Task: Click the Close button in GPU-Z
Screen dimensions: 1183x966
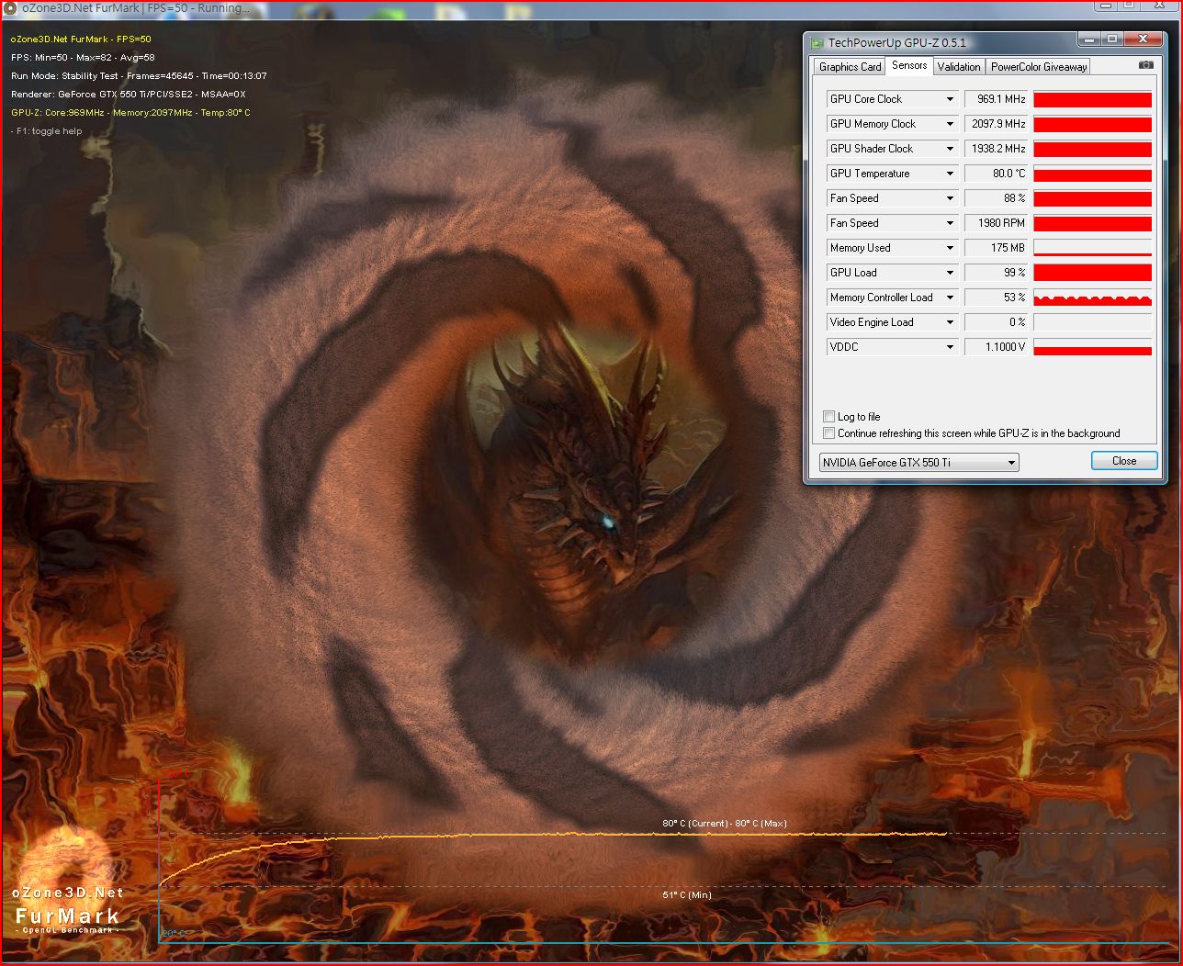Action: tap(1124, 461)
